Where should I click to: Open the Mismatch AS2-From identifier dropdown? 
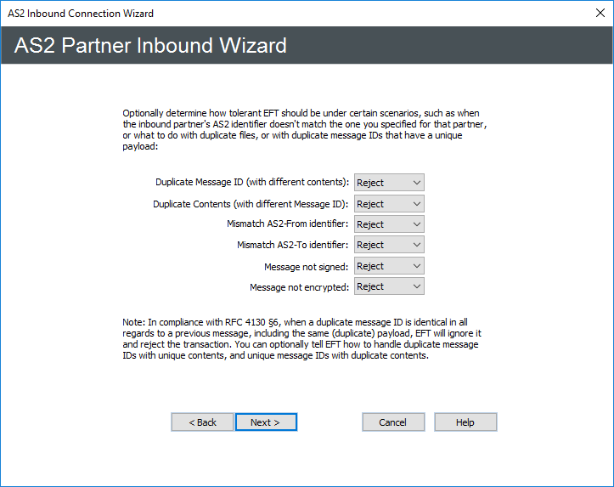[x=389, y=224]
